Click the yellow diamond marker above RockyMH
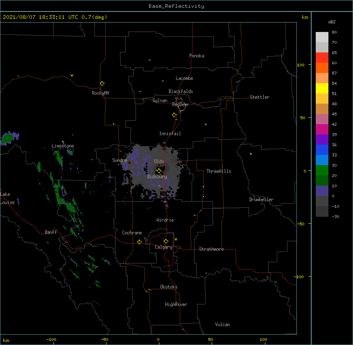353x345 pixels. point(102,84)
